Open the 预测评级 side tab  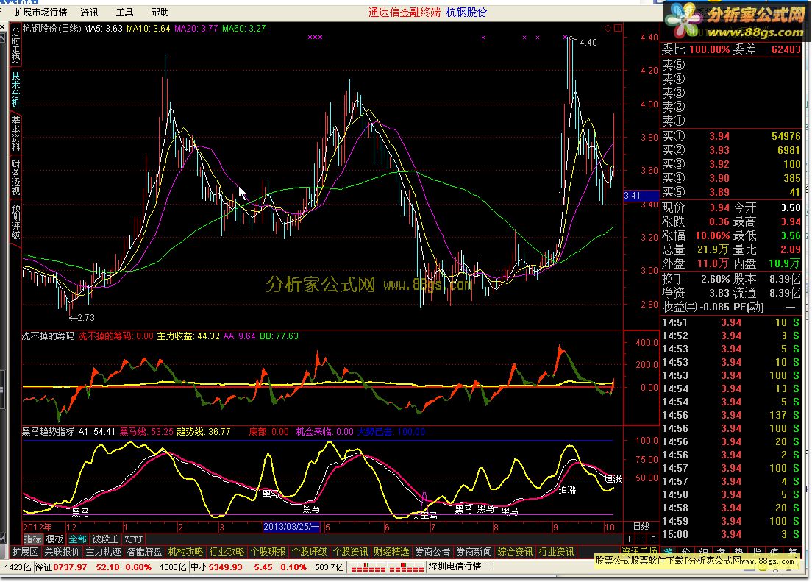point(15,221)
